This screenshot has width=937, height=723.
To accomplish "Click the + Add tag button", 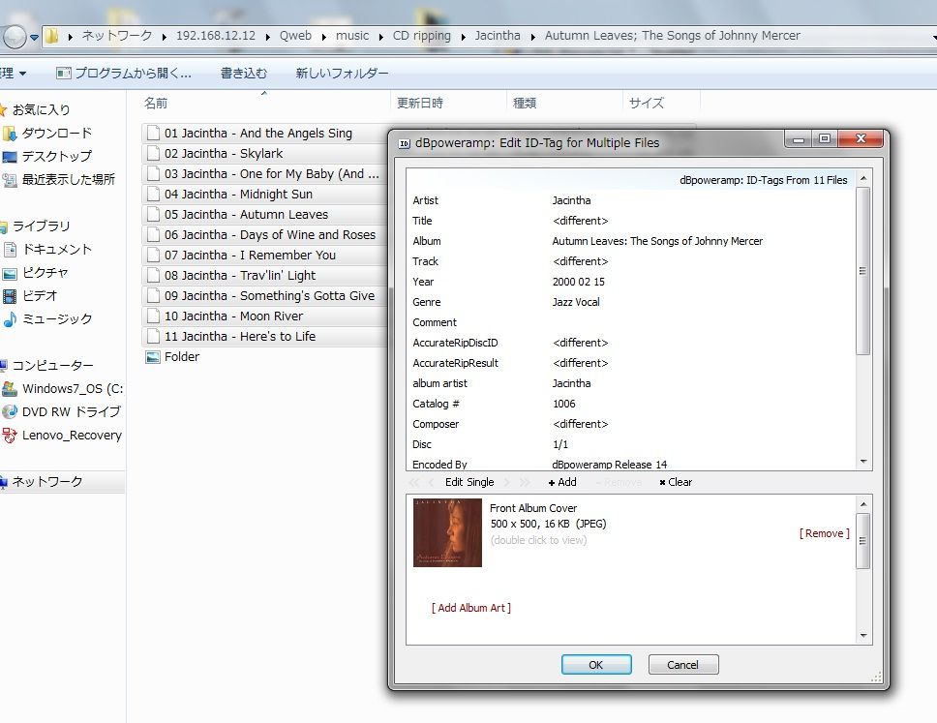I will pos(562,482).
